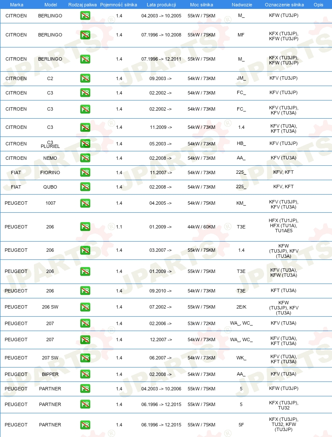The height and width of the screenshot is (437, 332).
Task: Click petrol icon in C3 row with KFV (TU3JP), KFV (TU3A)
Action: click(x=85, y=109)
